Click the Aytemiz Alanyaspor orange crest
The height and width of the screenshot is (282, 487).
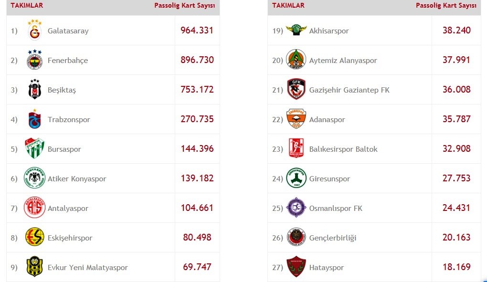tap(296, 59)
